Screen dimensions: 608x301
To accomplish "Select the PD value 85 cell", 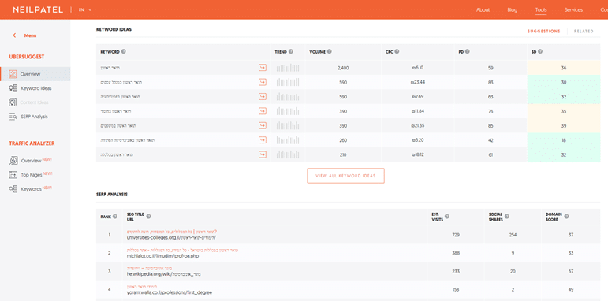I will point(491,125).
